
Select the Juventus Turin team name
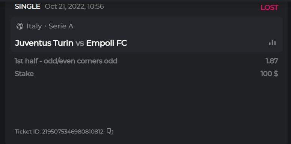(44, 43)
